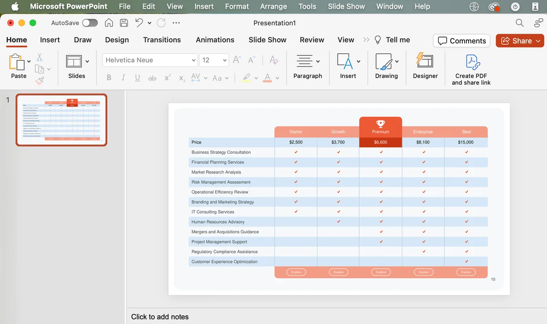Decrease font size with small A icon
547x324 pixels.
pos(252,60)
